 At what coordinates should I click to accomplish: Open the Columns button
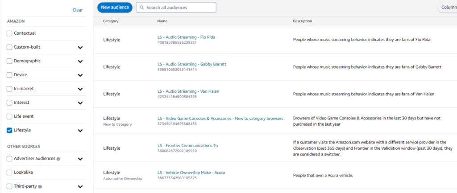(x=448, y=8)
